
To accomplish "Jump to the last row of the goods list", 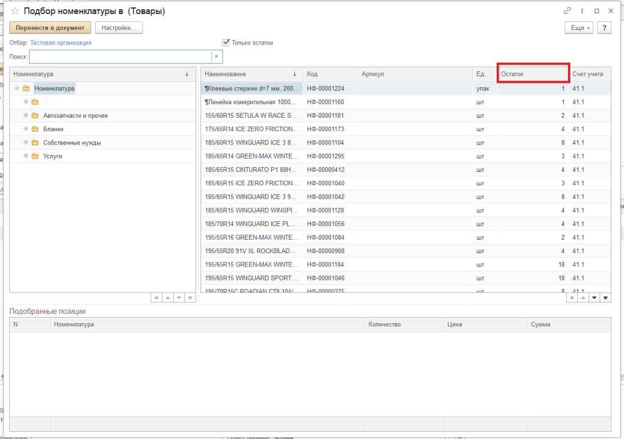I will tap(605, 298).
